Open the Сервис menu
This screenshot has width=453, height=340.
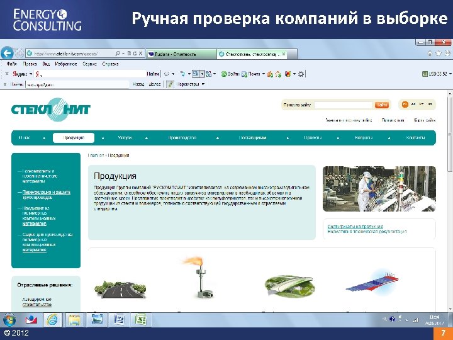pos(89,64)
